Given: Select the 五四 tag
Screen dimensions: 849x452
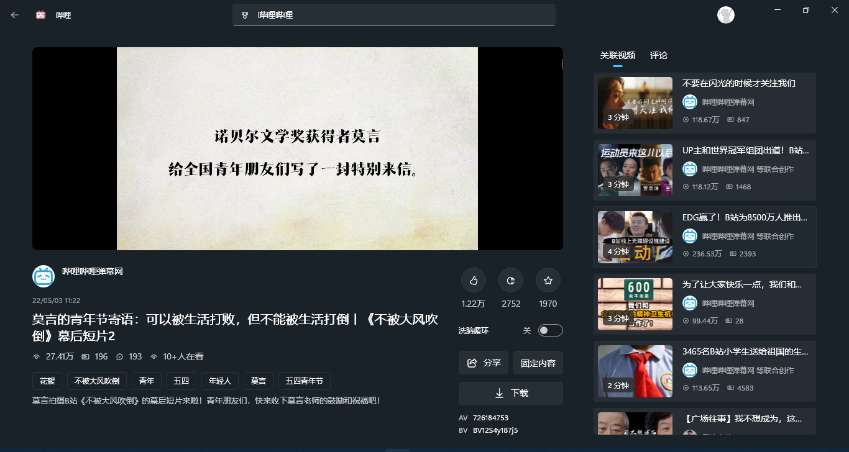Looking at the screenshot, I should point(181,381).
